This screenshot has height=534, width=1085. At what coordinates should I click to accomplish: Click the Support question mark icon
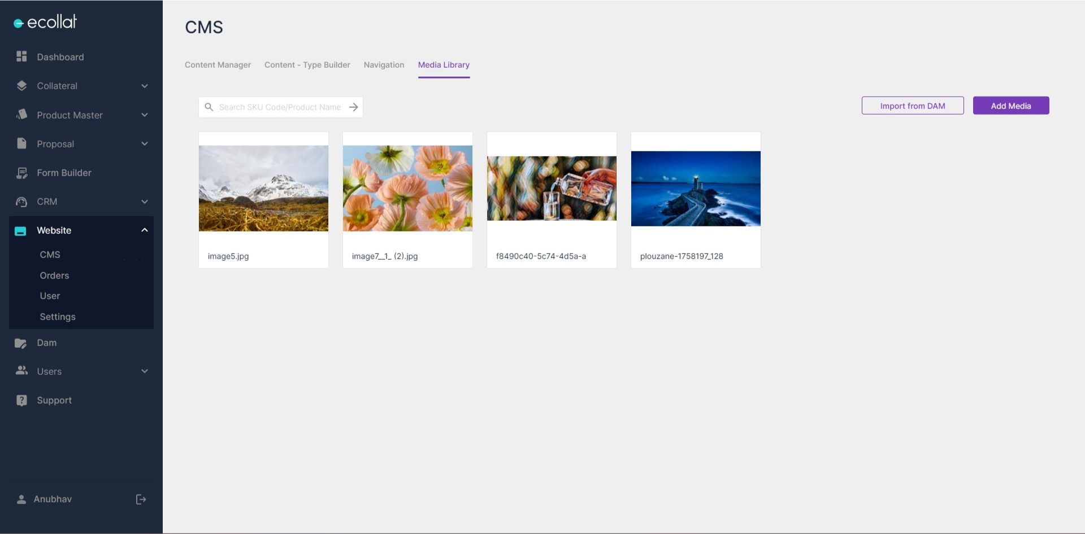coord(21,400)
